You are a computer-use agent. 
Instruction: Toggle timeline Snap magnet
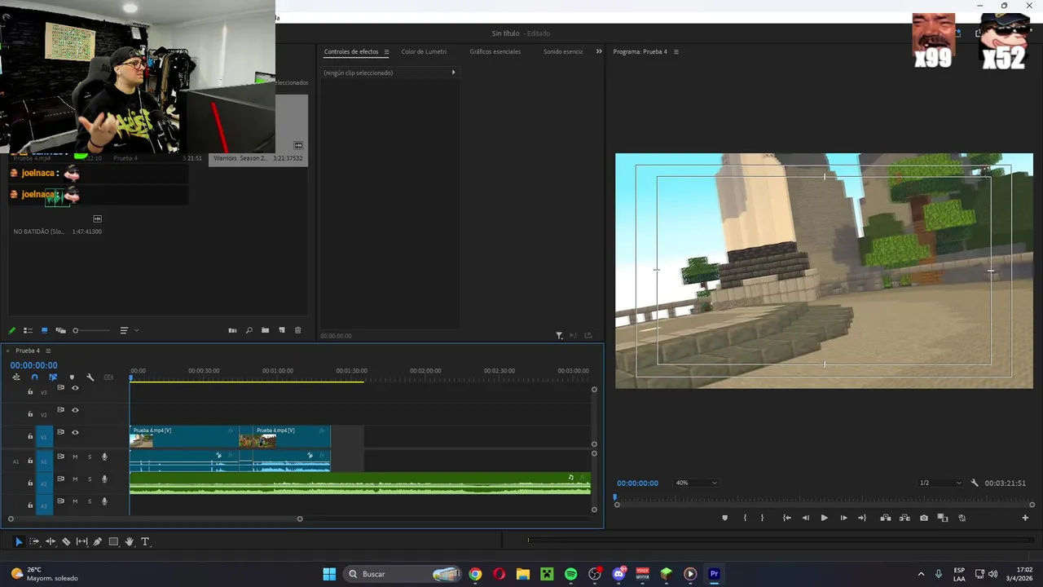(x=34, y=377)
